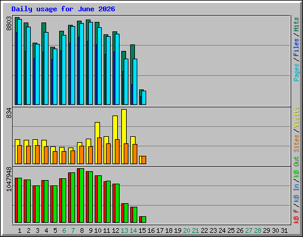This screenshot has height=237, width=303.
Task: Click day 18 on the x-axis
Action: point(169,230)
